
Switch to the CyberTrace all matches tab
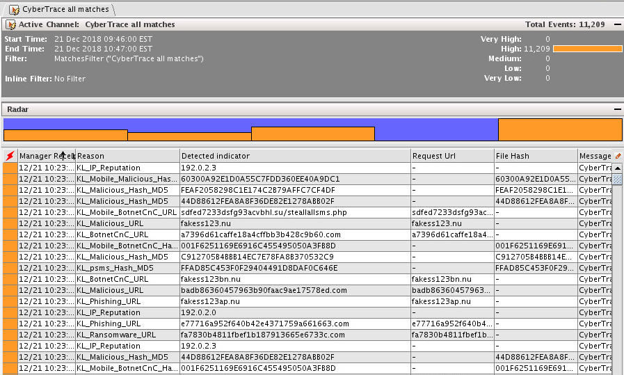(x=60, y=9)
